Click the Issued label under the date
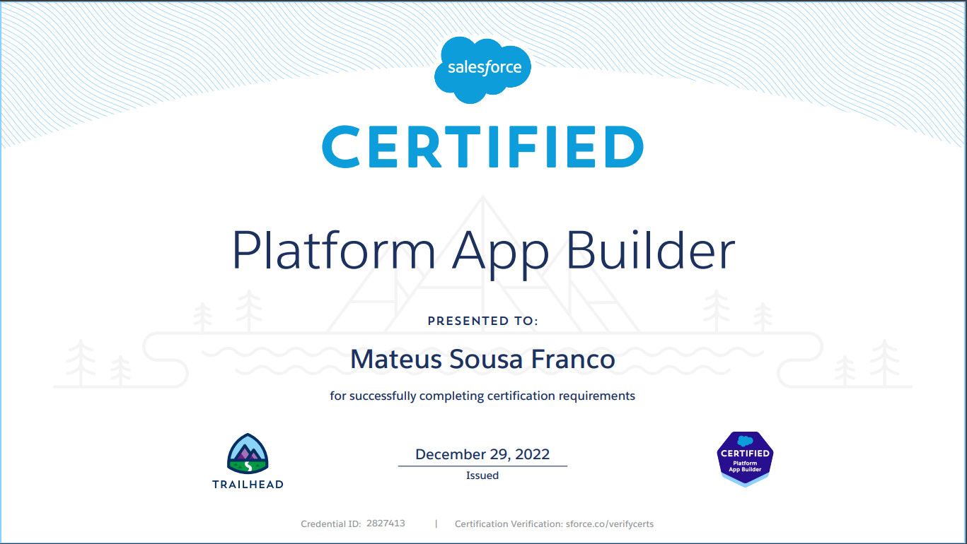 [x=482, y=475]
